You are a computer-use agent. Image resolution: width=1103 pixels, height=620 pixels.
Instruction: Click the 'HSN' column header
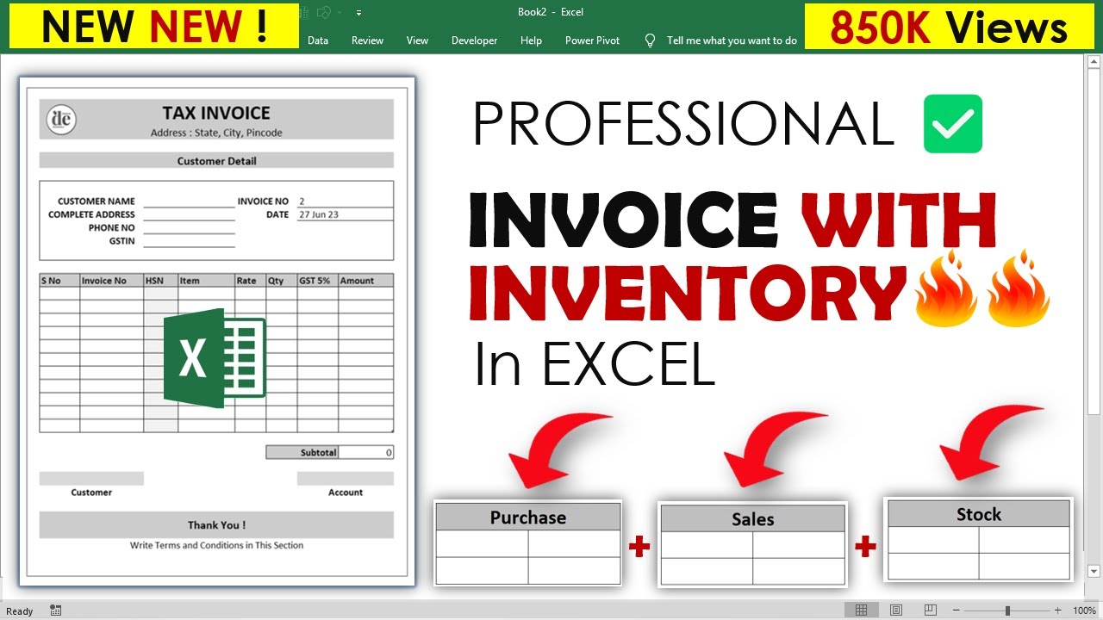[x=161, y=281]
